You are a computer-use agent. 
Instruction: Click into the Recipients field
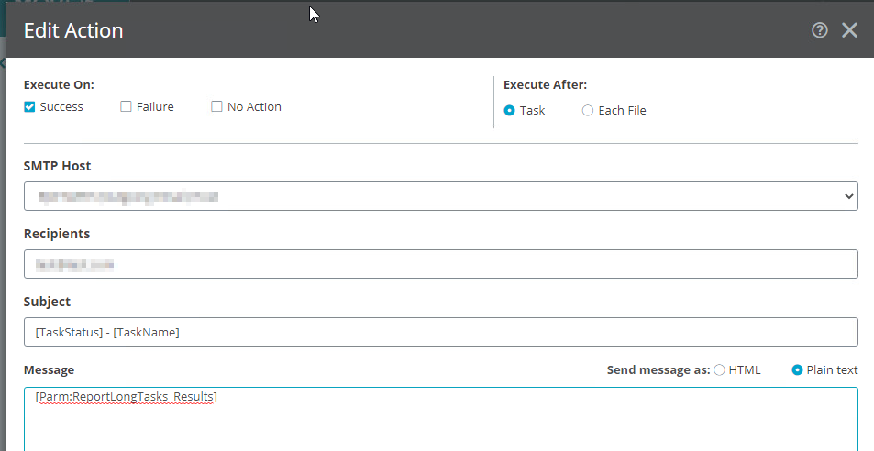(x=440, y=264)
